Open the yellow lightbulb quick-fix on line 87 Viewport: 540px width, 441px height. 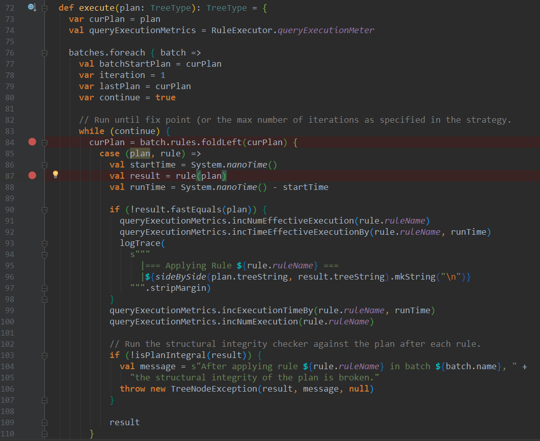click(56, 175)
